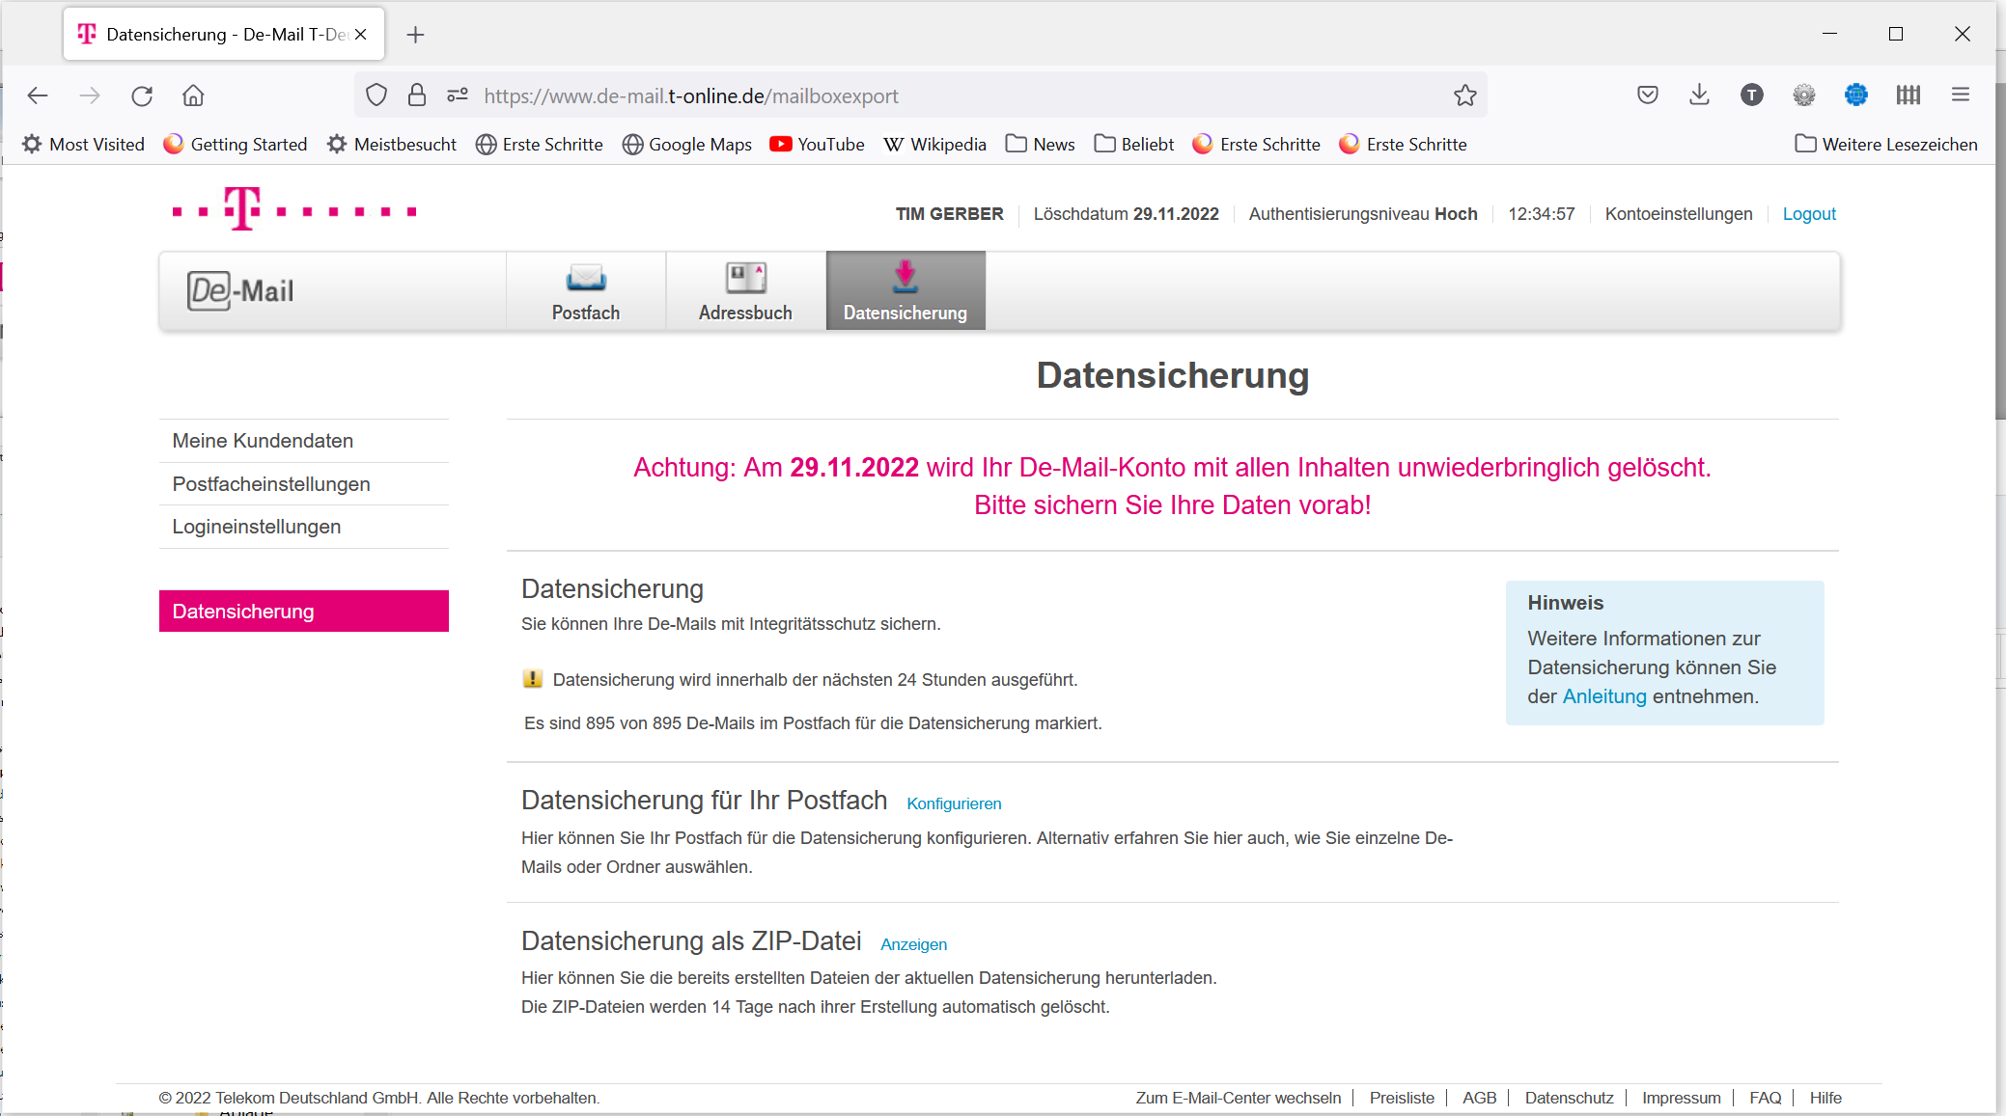Open Firefox downloads arrow icon
Image resolution: width=2006 pixels, height=1116 pixels.
pos(1699,95)
